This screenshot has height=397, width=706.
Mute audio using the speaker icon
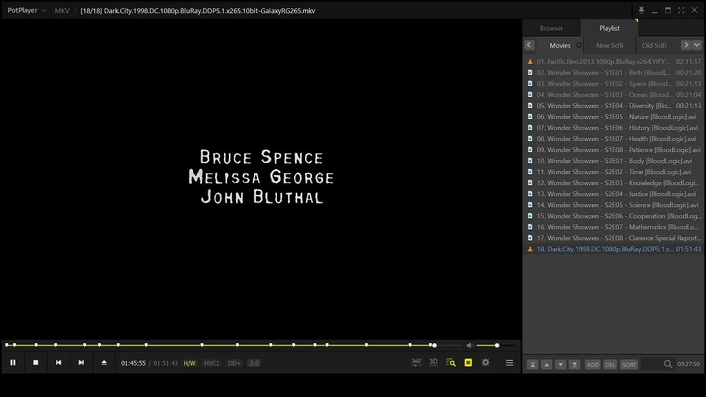tap(470, 345)
